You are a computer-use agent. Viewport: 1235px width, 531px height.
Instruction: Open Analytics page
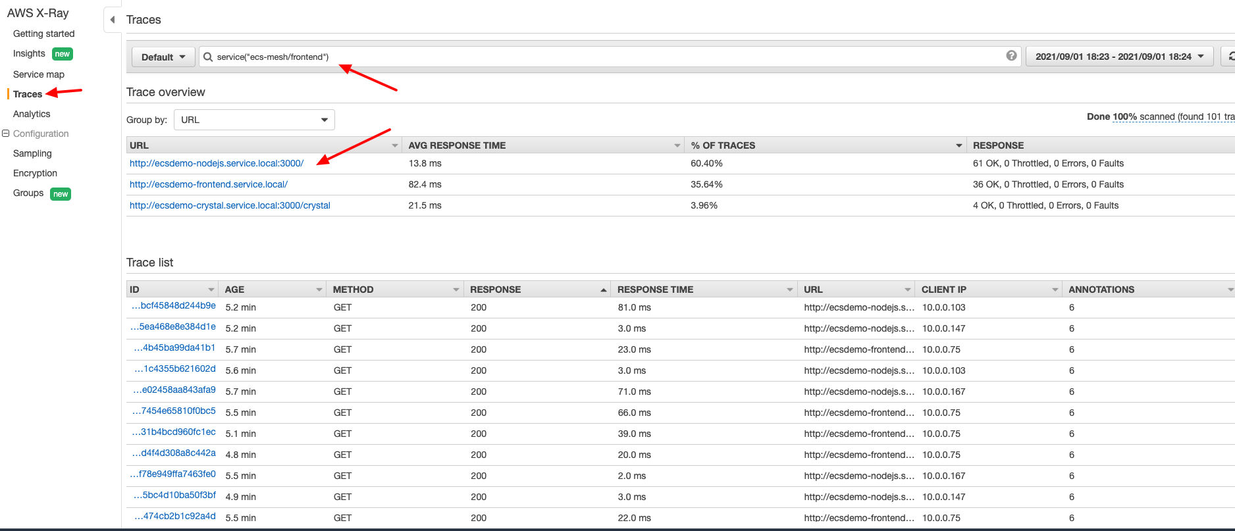click(32, 114)
